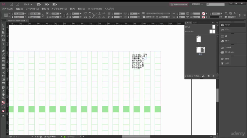Select the Zoom tool
The width and height of the screenshot is (247, 138).
coord(3,98)
